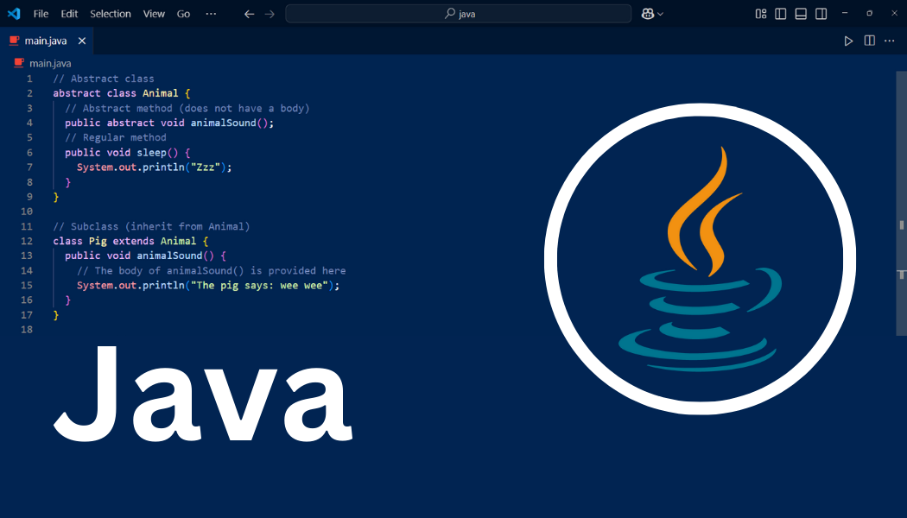The width and height of the screenshot is (907, 518).
Task: Click the comment '// Regular method'
Action: tap(116, 137)
